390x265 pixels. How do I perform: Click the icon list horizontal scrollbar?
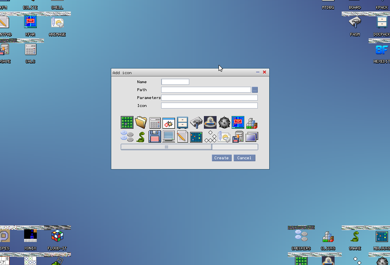coord(166,147)
